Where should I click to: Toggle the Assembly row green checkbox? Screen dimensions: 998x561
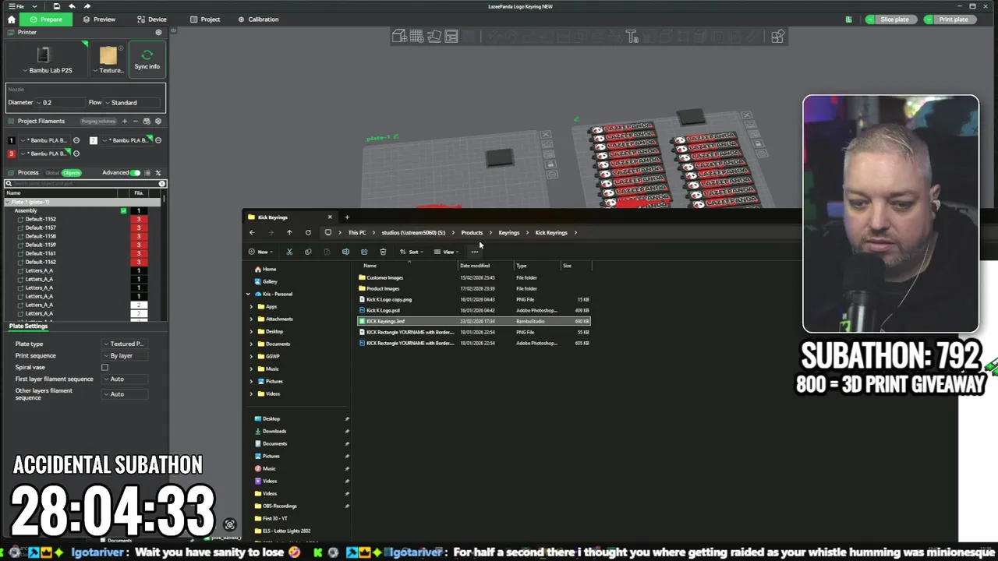[123, 210]
